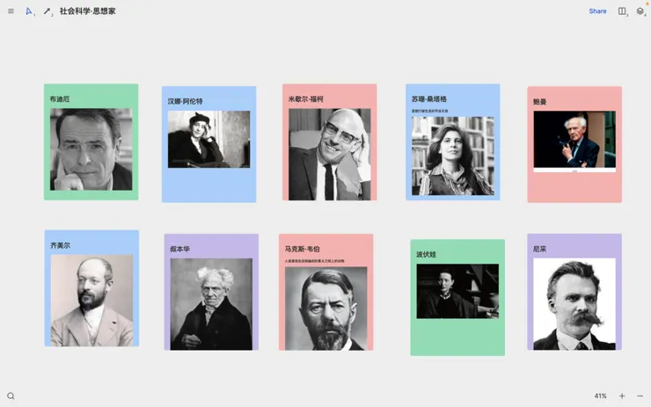Click the 马克斯·韦伯 card title
This screenshot has height=407, width=651.
303,249
